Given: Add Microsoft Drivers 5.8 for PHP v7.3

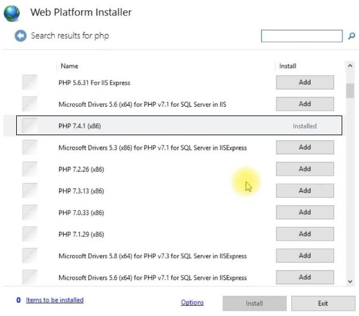Looking at the screenshot, I should click(305, 256).
